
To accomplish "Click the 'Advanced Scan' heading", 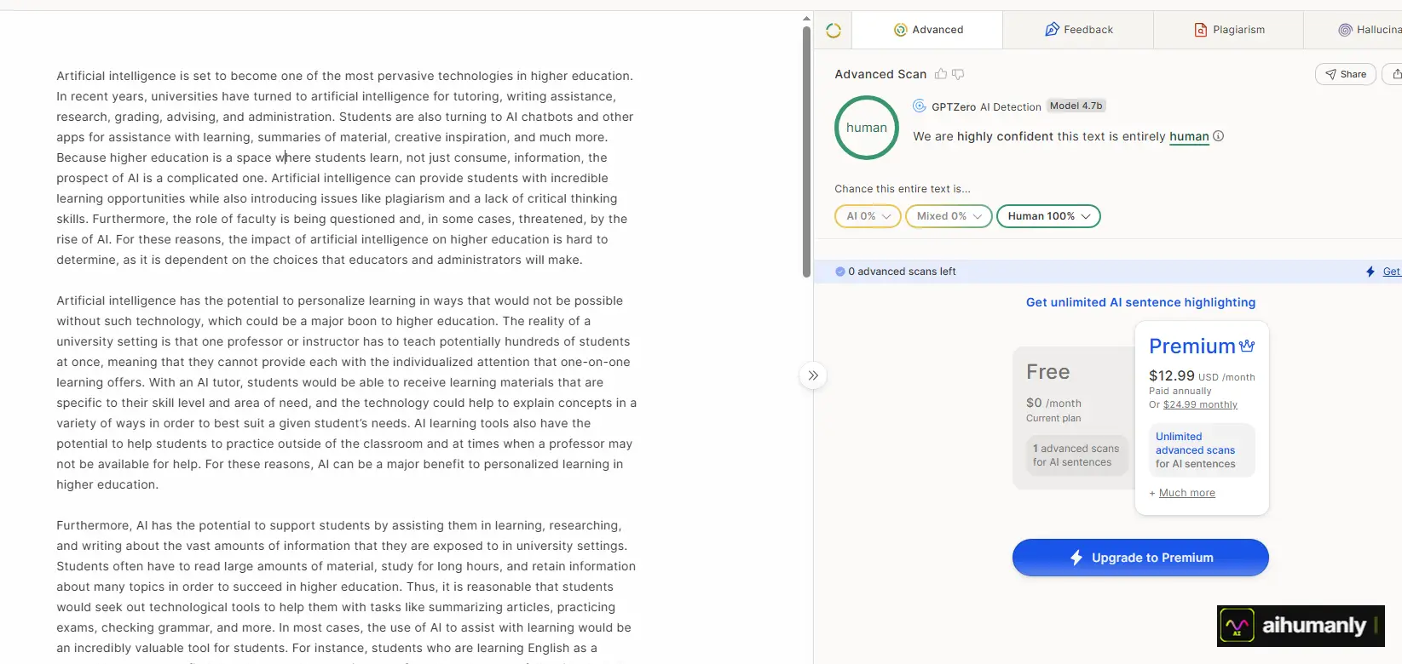I will pos(880,74).
